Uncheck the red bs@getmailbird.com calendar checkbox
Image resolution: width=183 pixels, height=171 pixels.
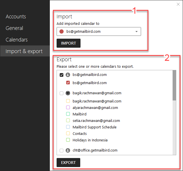(x=68, y=83)
